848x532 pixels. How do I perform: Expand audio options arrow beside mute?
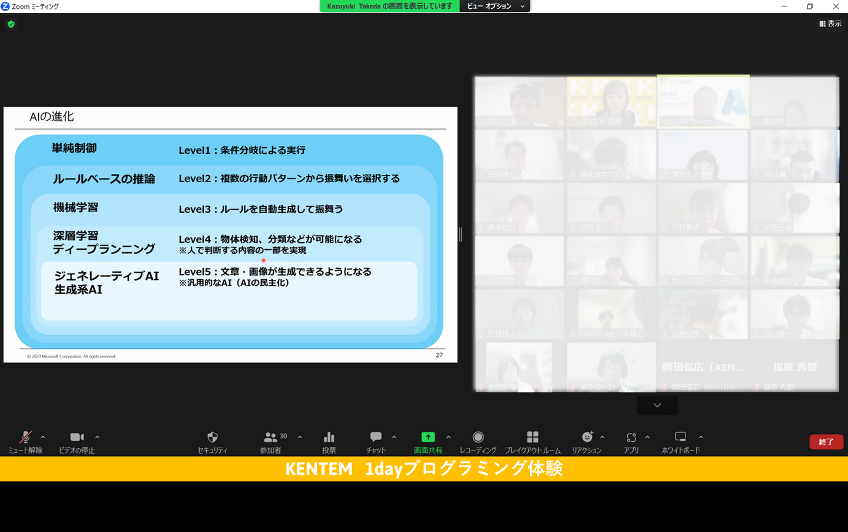(43, 437)
